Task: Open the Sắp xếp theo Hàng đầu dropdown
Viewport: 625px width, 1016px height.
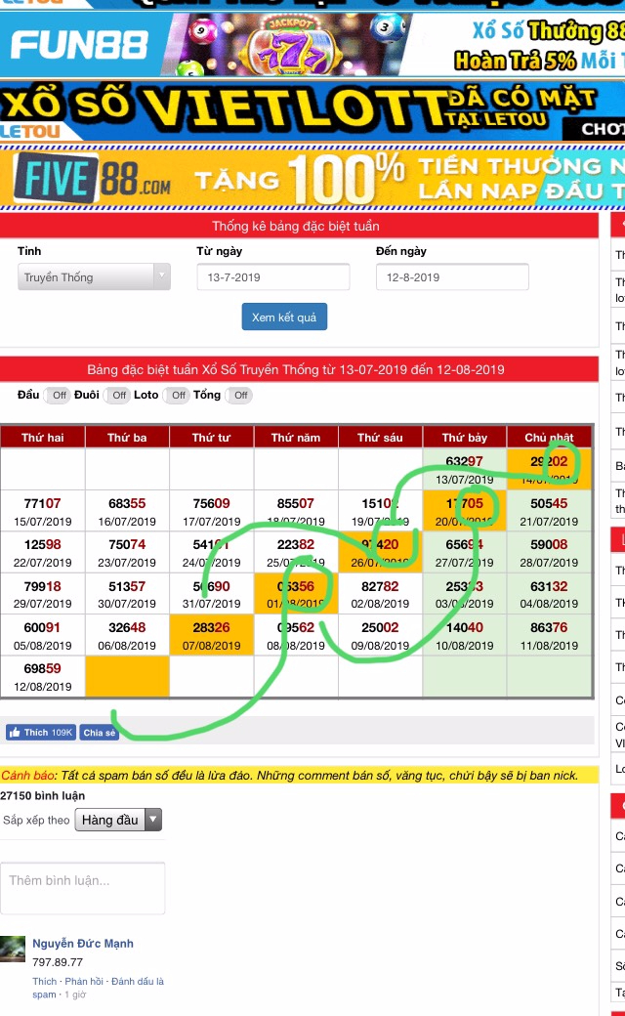Action: 118,821
